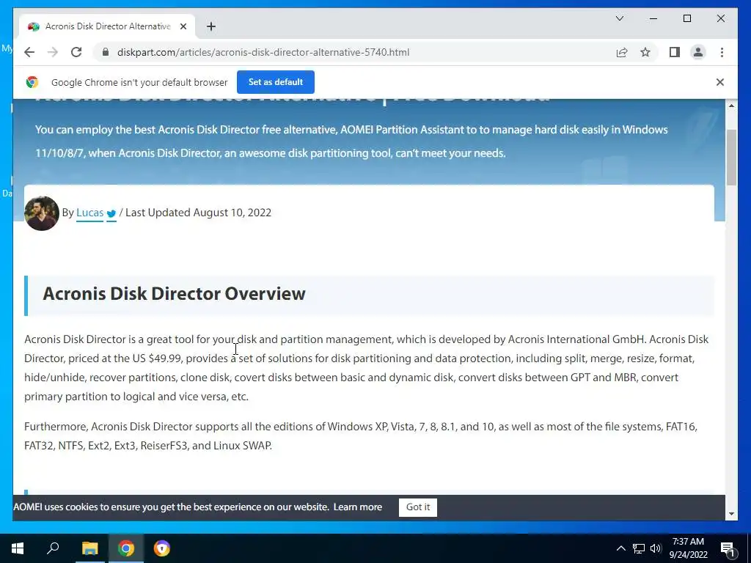The height and width of the screenshot is (563, 751).
Task: Click the scrollbar down arrow
Action: click(x=731, y=514)
